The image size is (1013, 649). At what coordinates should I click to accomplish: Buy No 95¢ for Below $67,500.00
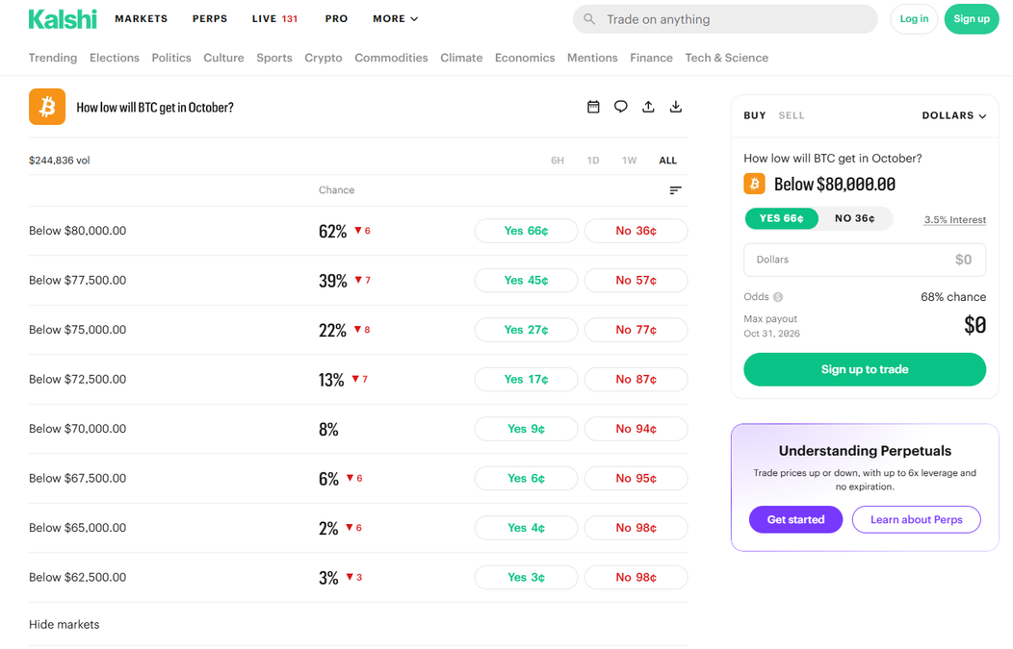(x=636, y=479)
